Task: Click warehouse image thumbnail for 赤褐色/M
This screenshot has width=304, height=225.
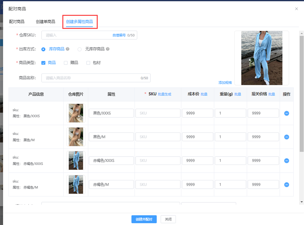Action: click(76, 184)
